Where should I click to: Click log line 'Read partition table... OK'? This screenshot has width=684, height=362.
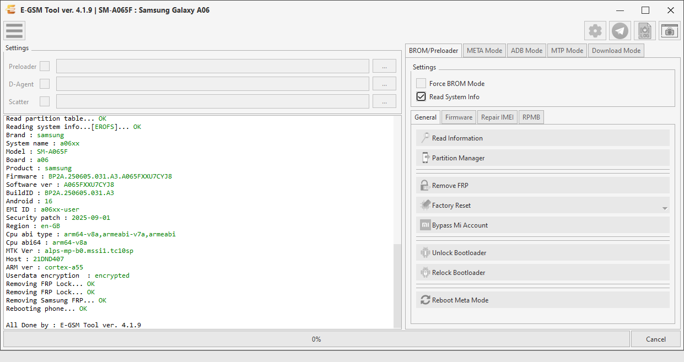[x=56, y=118]
